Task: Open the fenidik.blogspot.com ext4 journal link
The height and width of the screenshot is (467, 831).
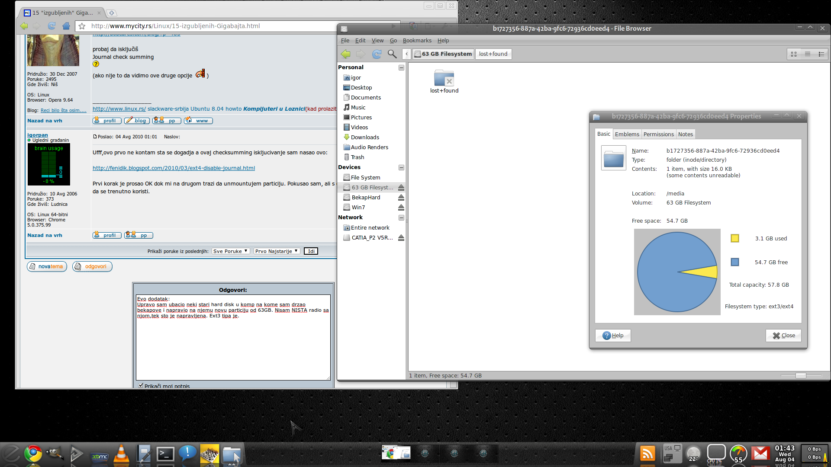Action: coord(174,168)
